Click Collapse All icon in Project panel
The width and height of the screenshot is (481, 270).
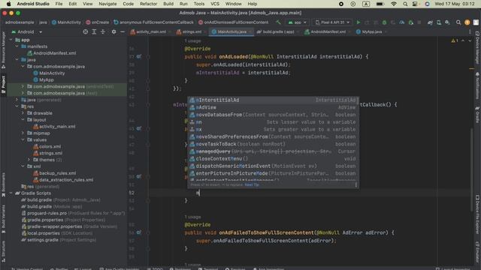tap(103, 31)
